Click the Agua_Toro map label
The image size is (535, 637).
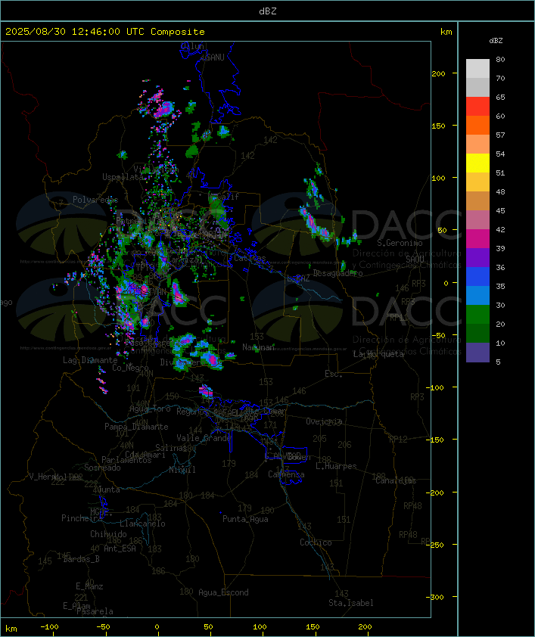[150, 409]
